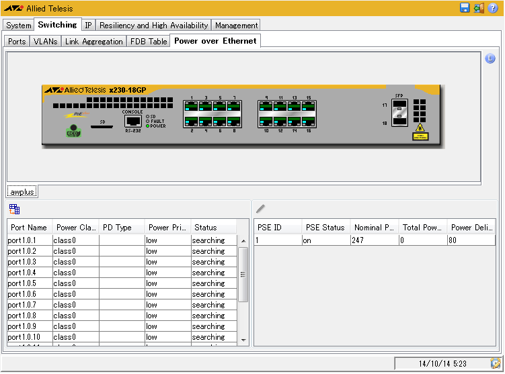Click the blue L legend icon
The image size is (505, 374).
point(490,58)
